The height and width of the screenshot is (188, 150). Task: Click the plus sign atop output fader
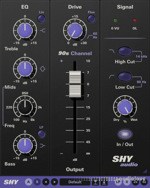tap(61, 61)
